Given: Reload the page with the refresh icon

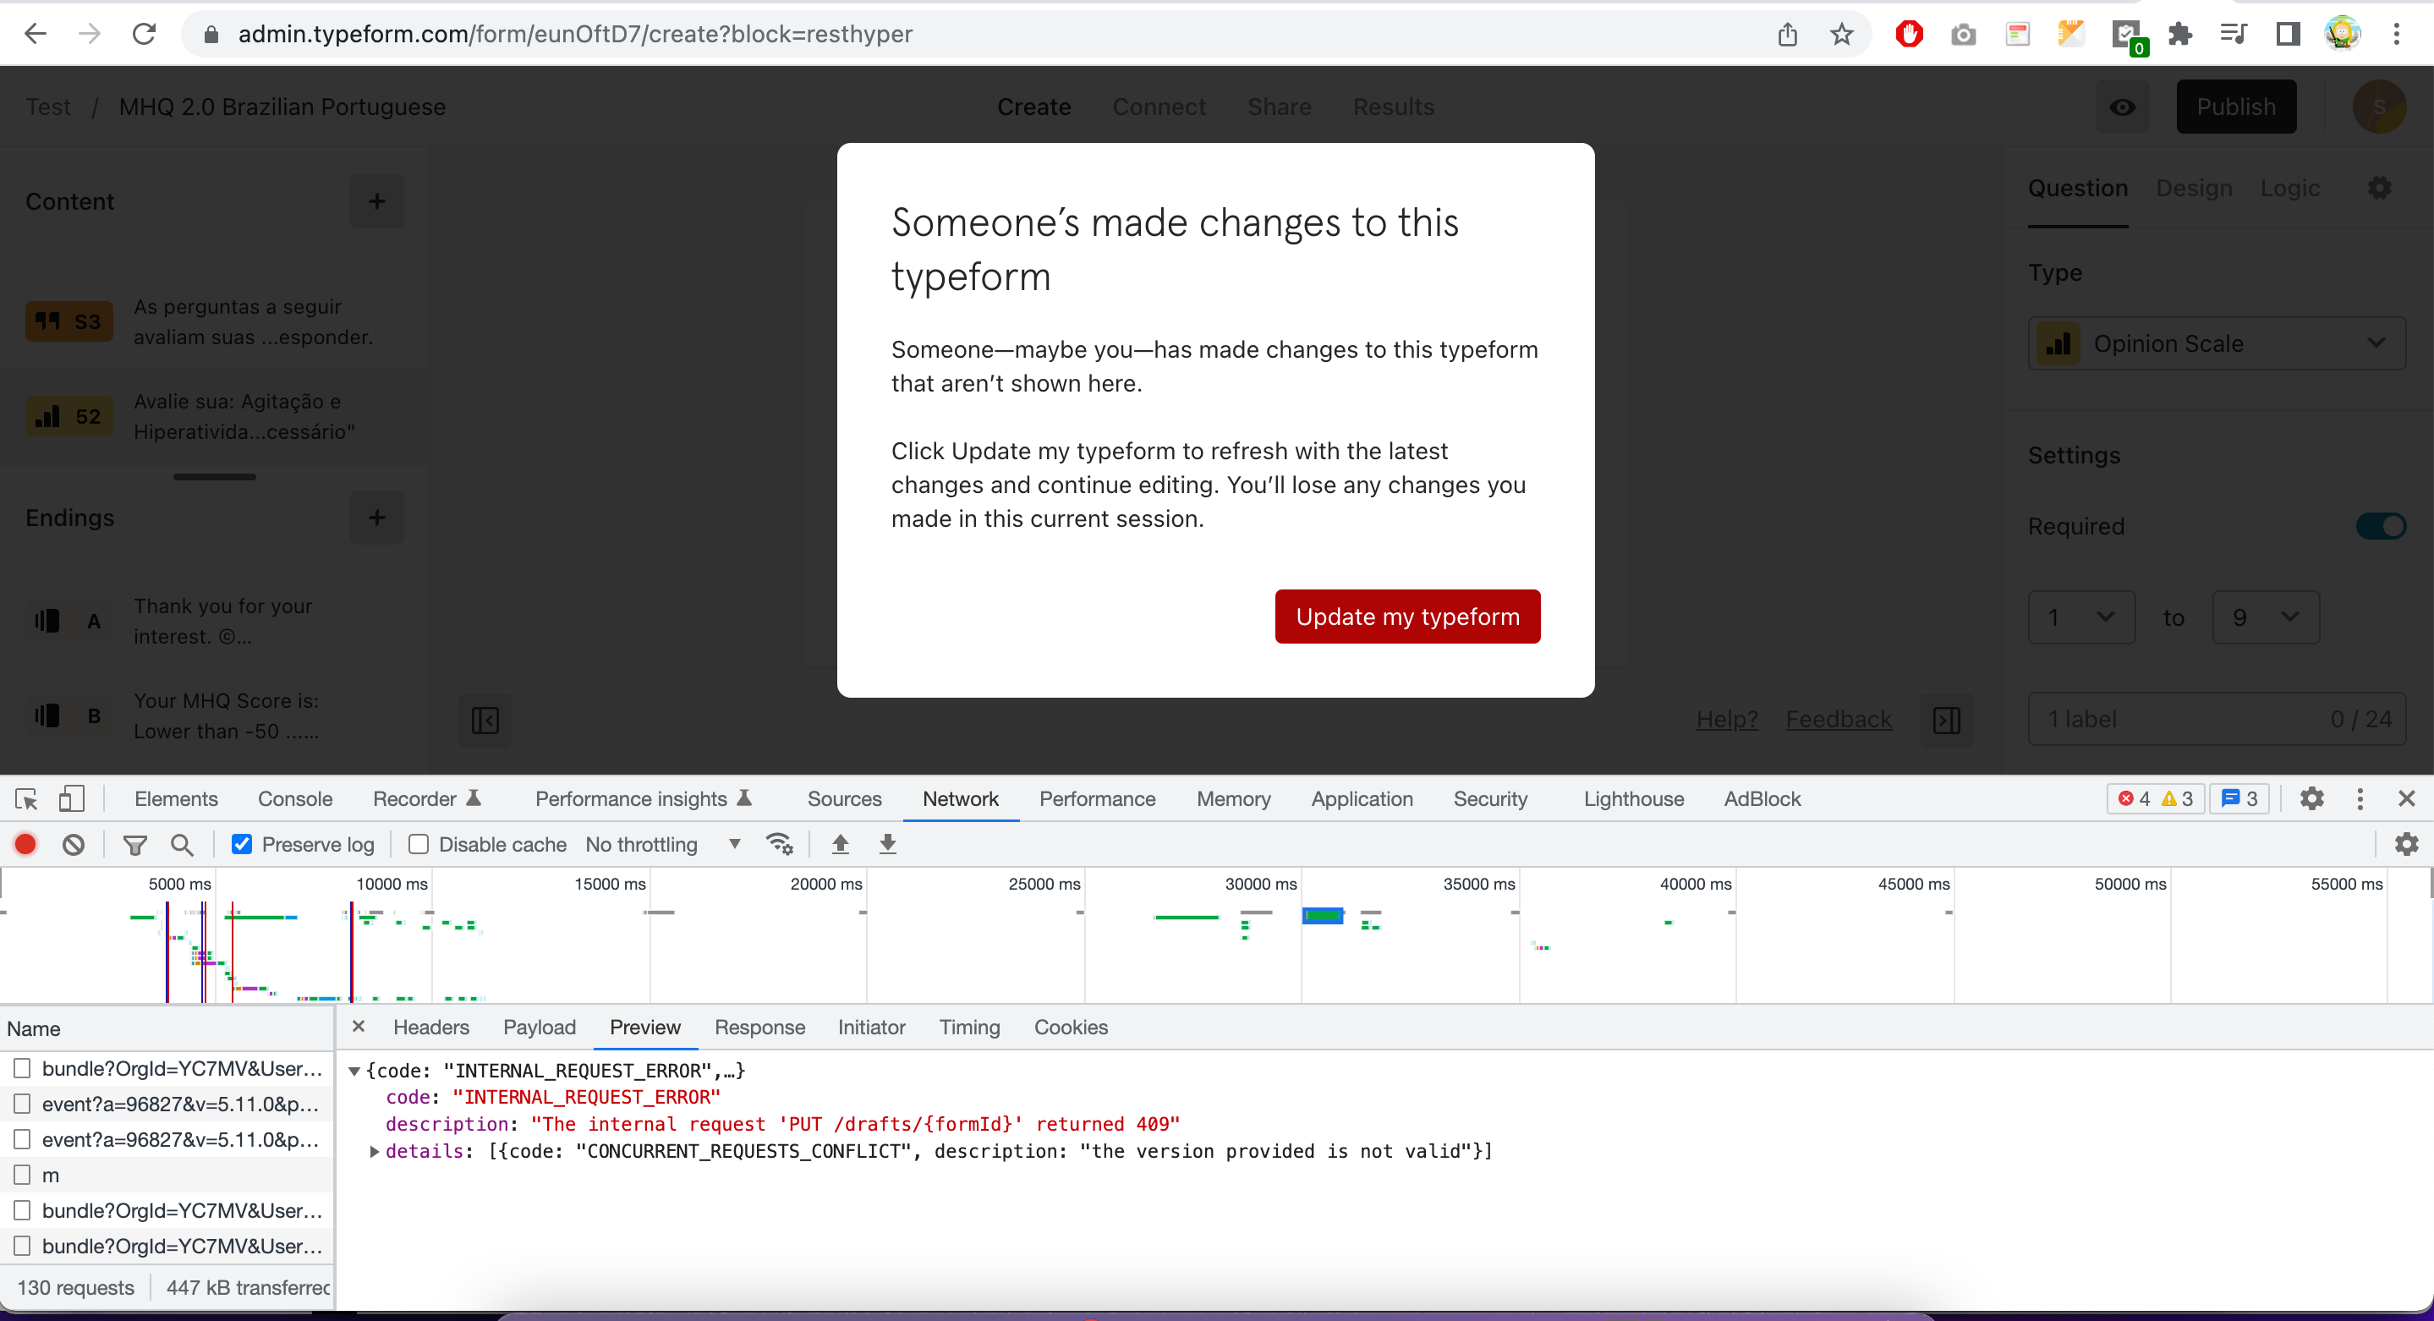Looking at the screenshot, I should coord(144,34).
